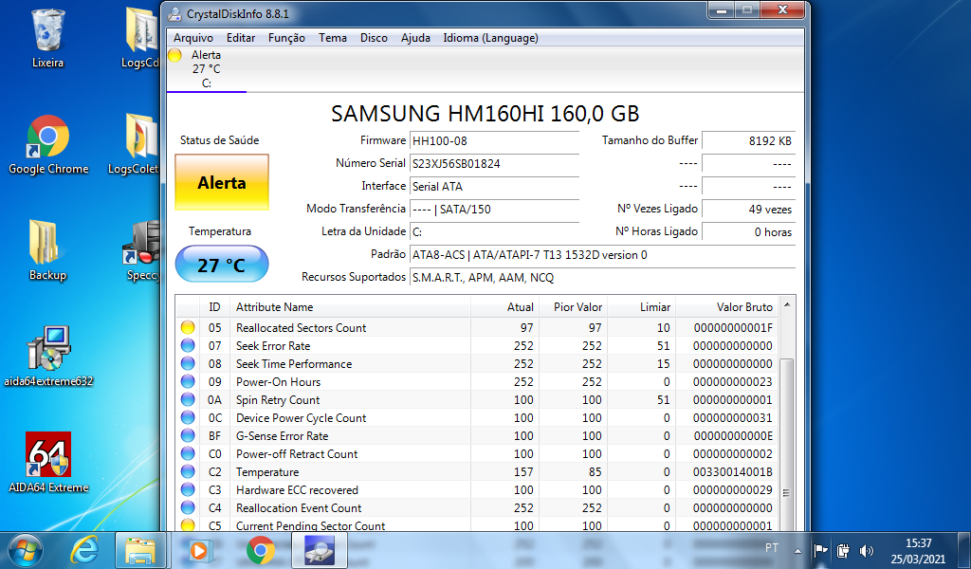This screenshot has width=971, height=569.
Task: Click the transfer mode field SATA/150
Action: (x=495, y=210)
